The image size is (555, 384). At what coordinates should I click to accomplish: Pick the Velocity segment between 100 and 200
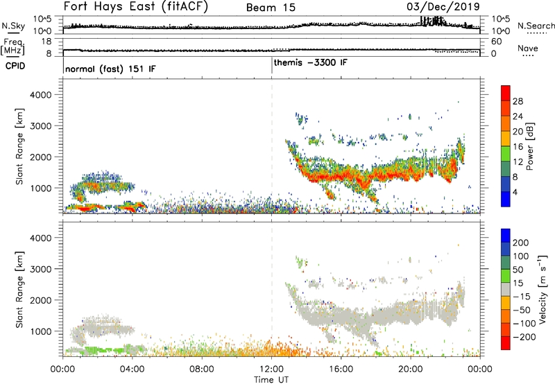(506, 249)
